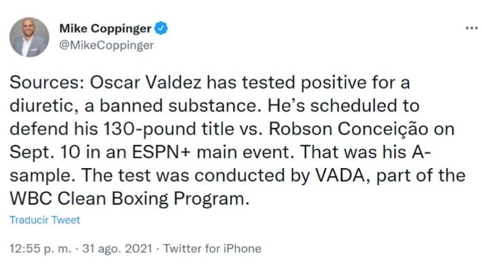
Task: Click the Traducir Tweet link
Action: [x=45, y=220]
